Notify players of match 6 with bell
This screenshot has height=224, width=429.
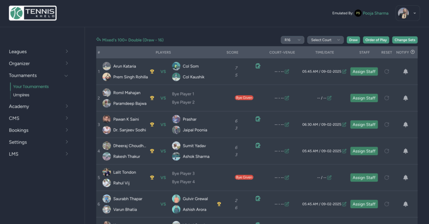pyautogui.click(x=406, y=204)
